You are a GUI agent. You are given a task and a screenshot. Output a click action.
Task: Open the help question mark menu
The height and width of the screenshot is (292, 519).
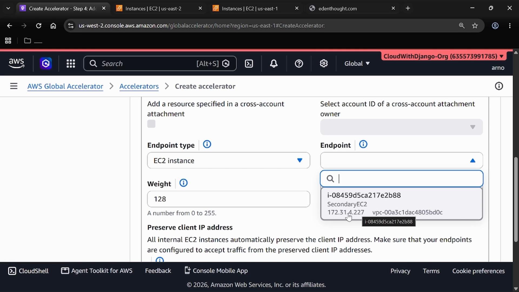(x=299, y=64)
